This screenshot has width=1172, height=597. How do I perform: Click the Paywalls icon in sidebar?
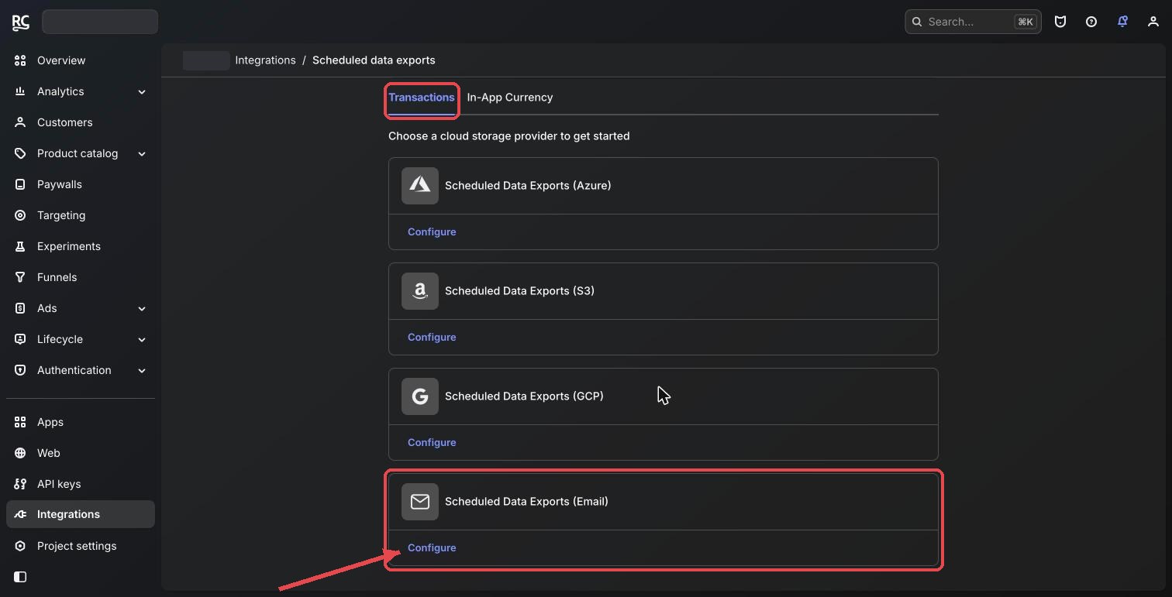pos(20,184)
